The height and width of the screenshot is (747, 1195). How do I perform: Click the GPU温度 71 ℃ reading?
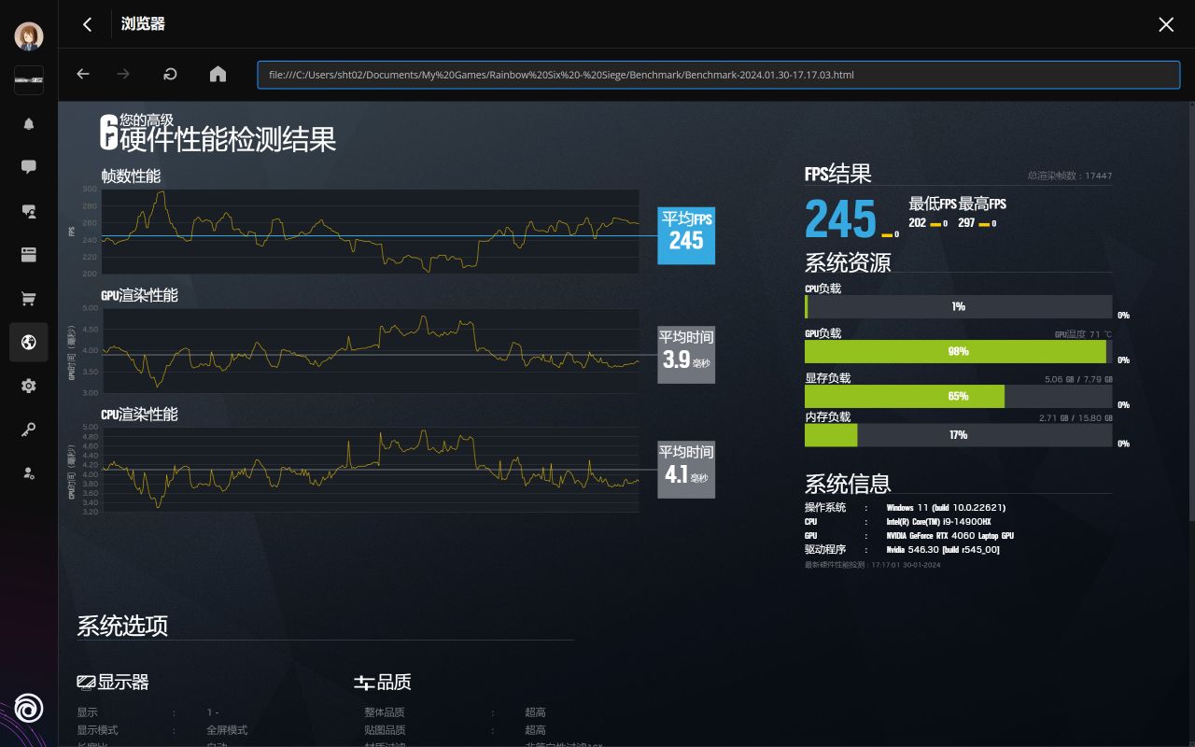[x=1084, y=334]
